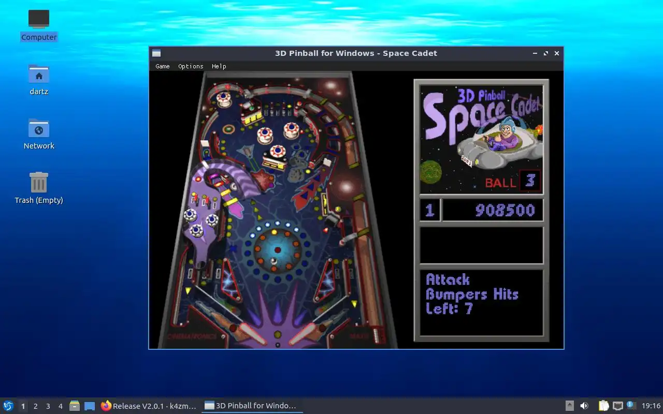
Task: Click the empty info panel below the score
Action: point(482,245)
